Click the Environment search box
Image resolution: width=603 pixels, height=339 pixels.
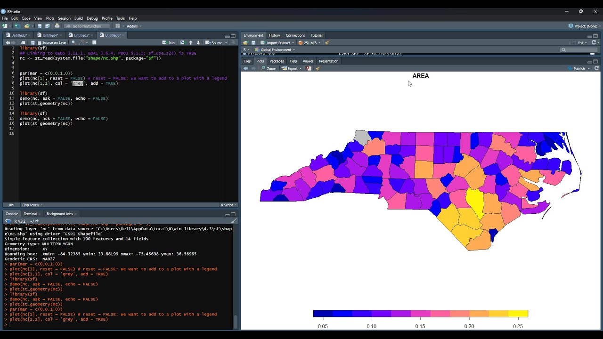(x=579, y=49)
